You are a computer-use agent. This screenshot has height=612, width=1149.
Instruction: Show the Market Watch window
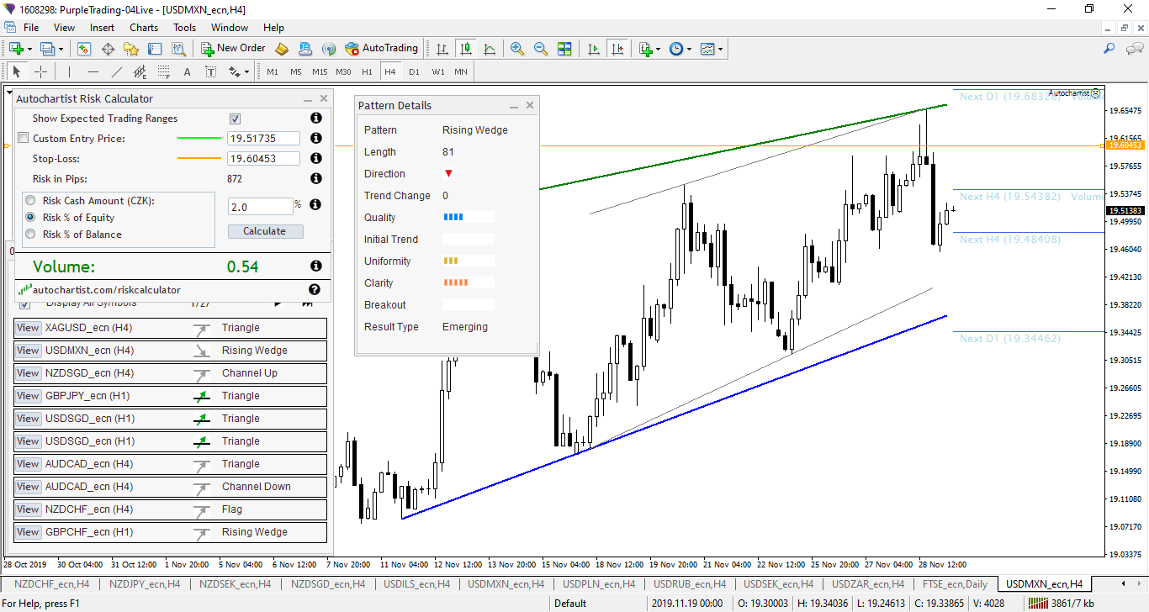(84, 49)
